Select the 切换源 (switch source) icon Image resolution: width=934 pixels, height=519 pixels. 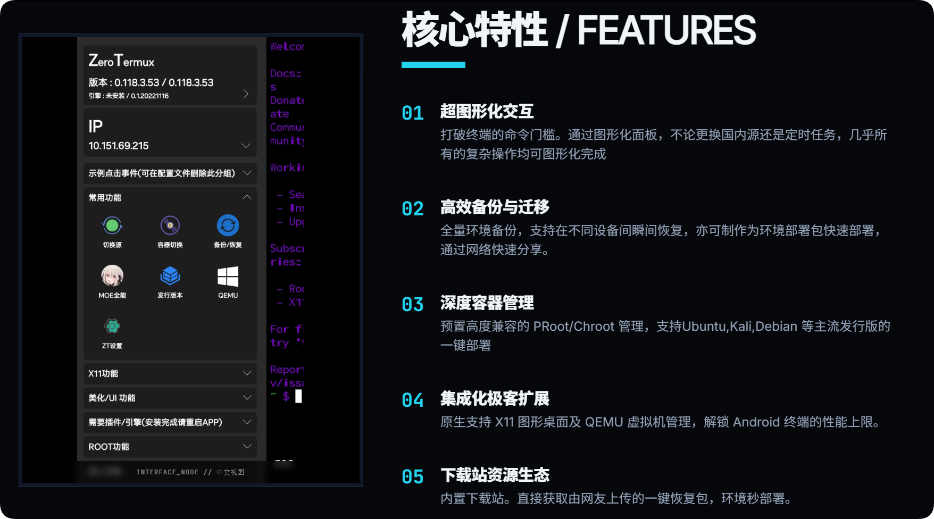click(112, 225)
